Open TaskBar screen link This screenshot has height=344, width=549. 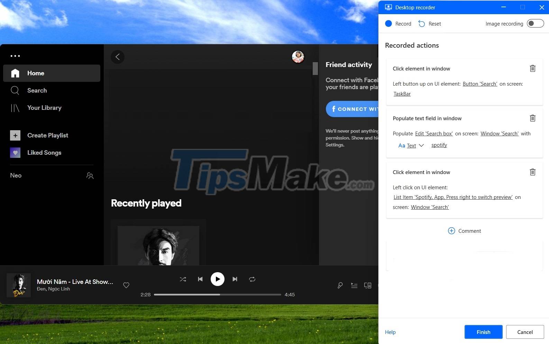point(402,94)
